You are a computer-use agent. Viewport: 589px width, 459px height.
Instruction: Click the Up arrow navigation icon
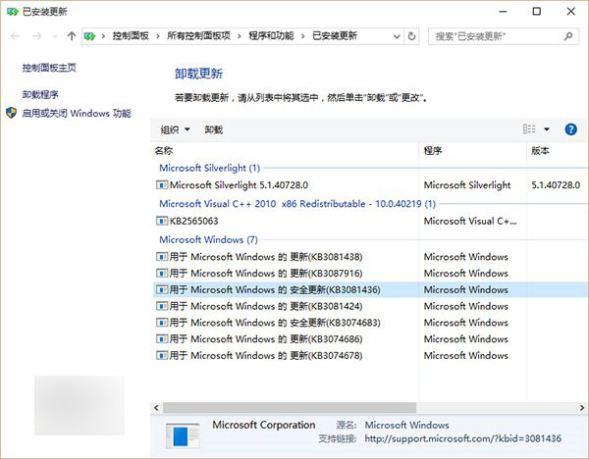72,35
